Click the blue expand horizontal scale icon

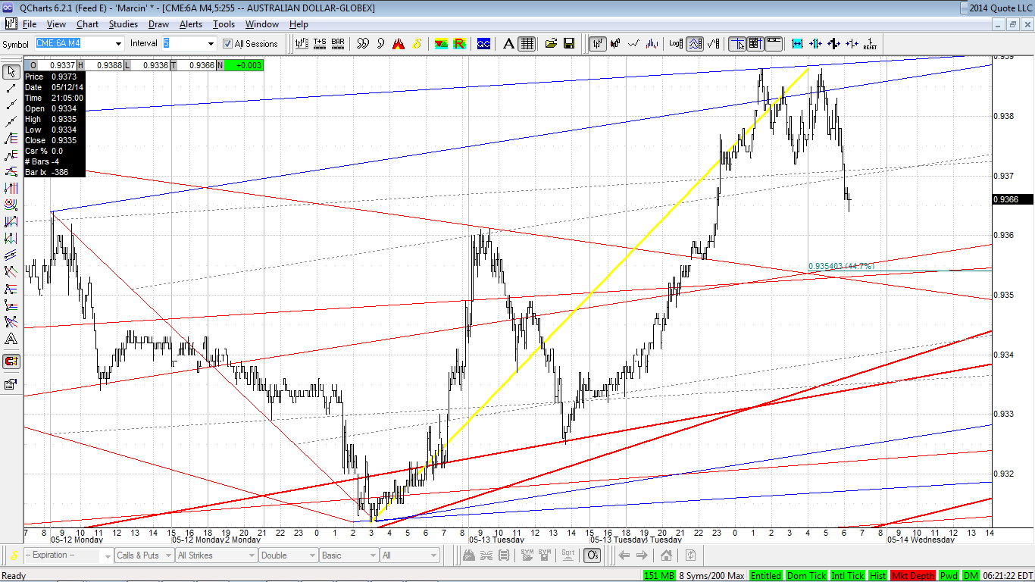click(x=797, y=44)
